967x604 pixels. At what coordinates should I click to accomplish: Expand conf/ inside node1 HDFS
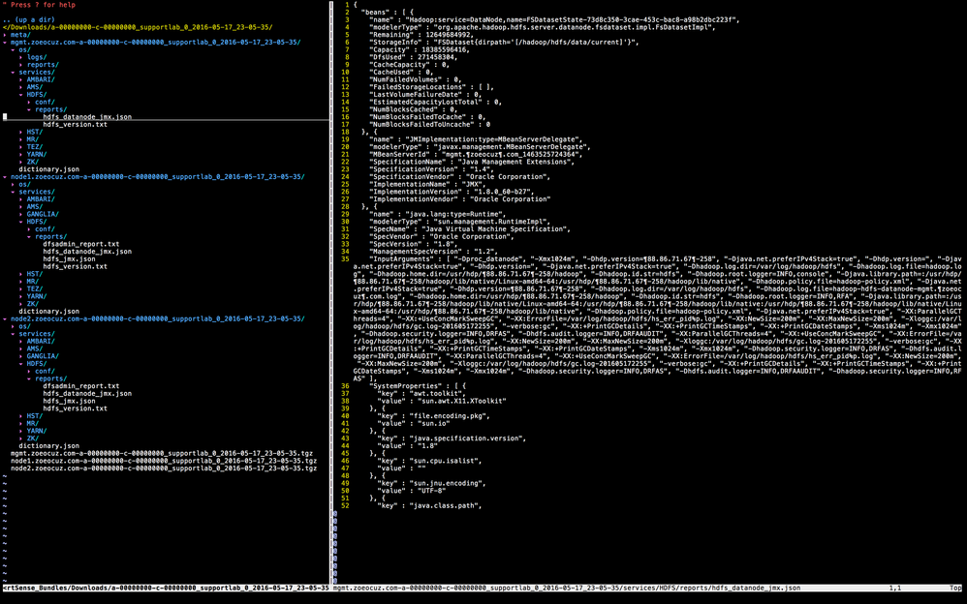pos(47,228)
